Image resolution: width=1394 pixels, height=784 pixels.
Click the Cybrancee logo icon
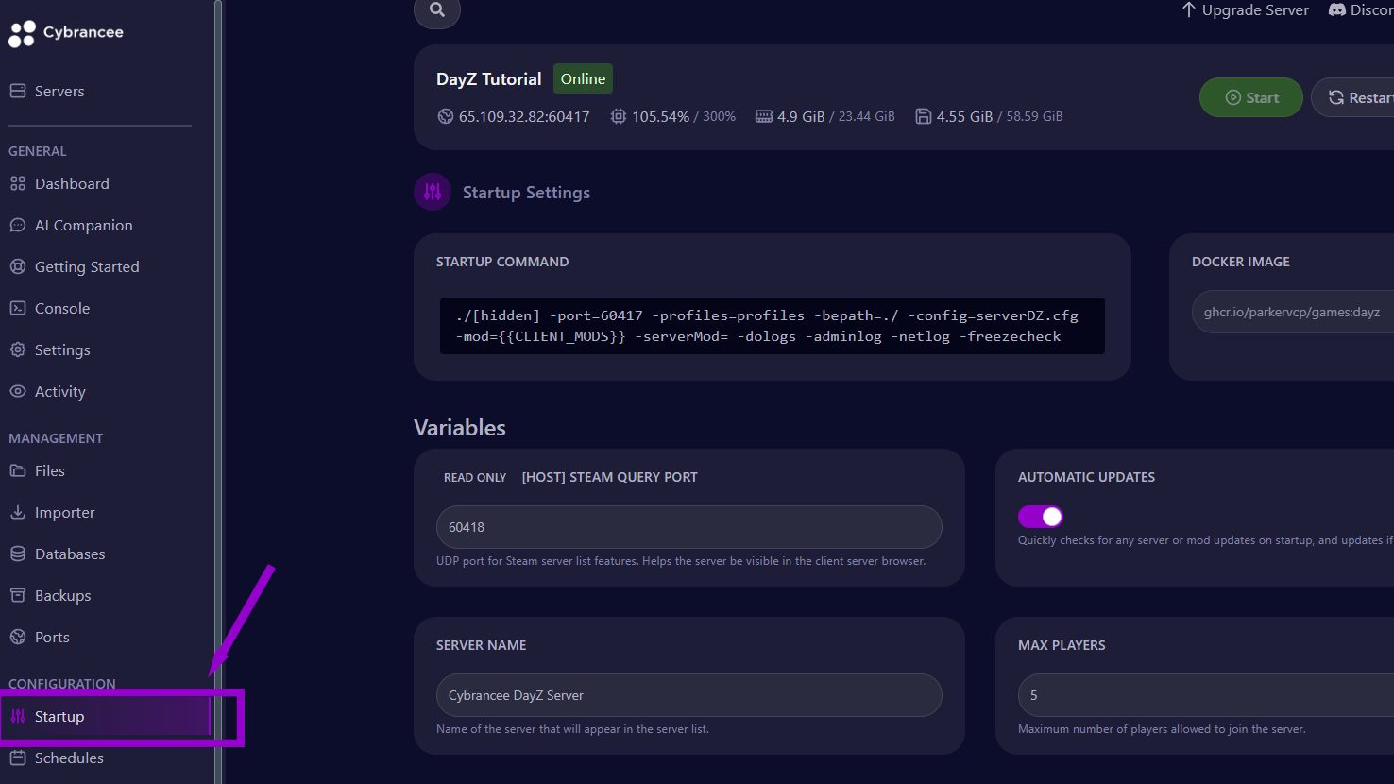[22, 33]
